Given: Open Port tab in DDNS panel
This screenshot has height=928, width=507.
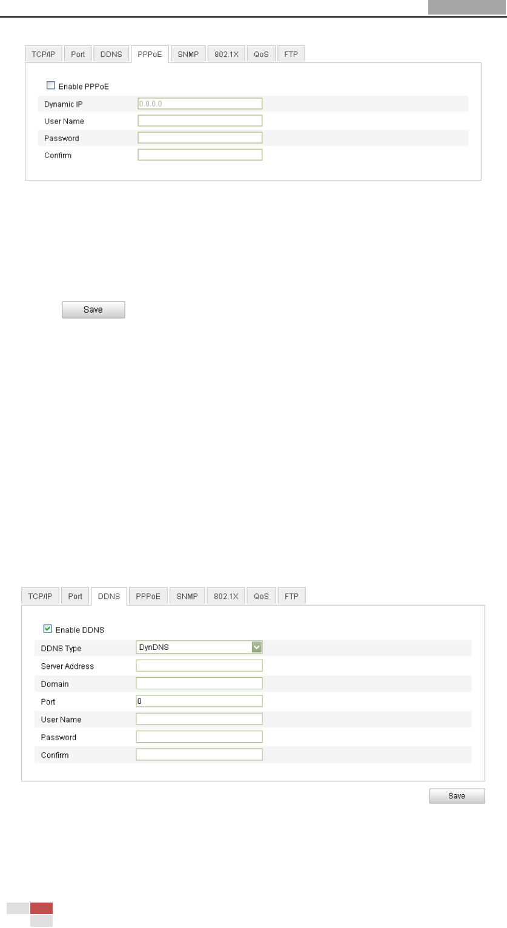Looking at the screenshot, I should pos(75,596).
